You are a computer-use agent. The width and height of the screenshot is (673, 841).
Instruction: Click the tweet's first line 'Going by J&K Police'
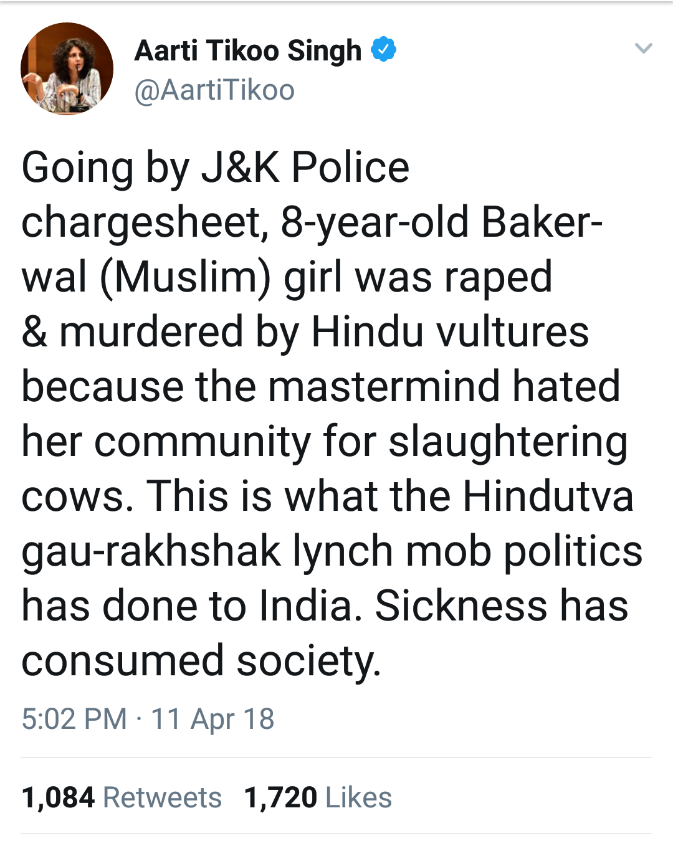[x=215, y=168]
